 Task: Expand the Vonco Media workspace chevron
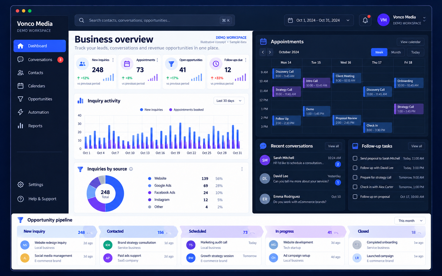click(424, 19)
